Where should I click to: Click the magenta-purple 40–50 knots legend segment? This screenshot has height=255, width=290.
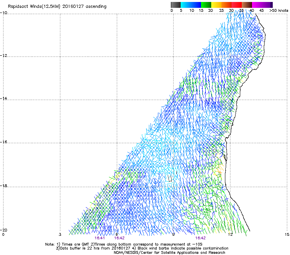262,5
